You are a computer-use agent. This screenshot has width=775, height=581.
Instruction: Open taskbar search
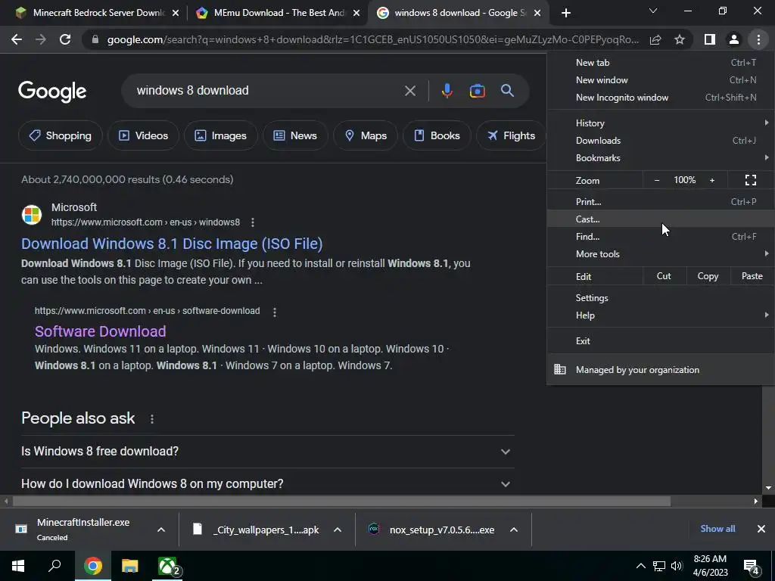54,566
